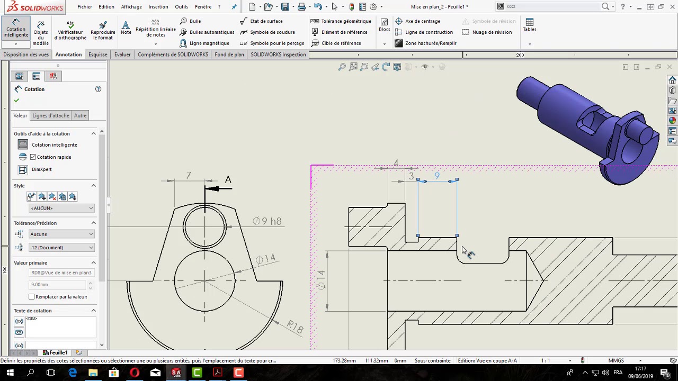Click the Undo arrow icon
The height and width of the screenshot is (381, 678).
click(317, 7)
